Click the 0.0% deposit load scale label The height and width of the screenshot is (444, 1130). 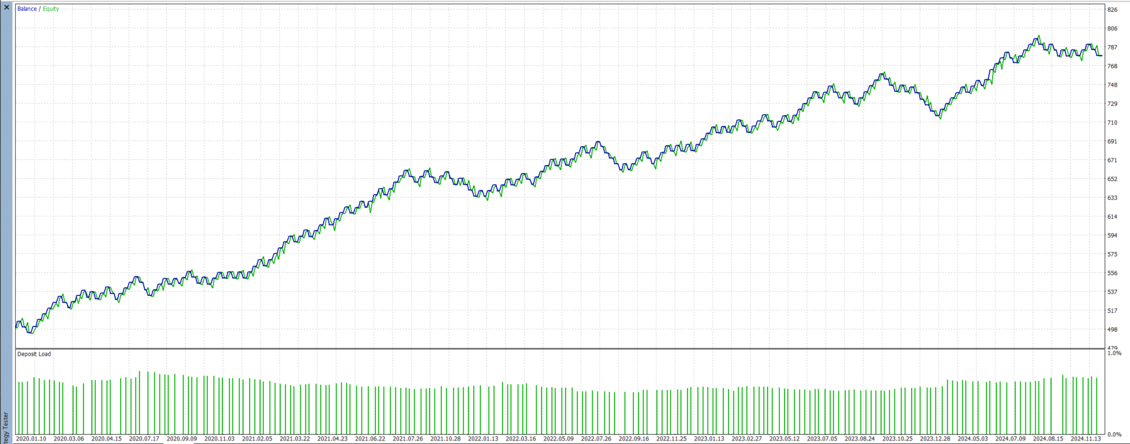1114,435
